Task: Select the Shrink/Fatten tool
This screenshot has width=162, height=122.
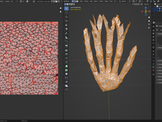Action: (x=66, y=82)
